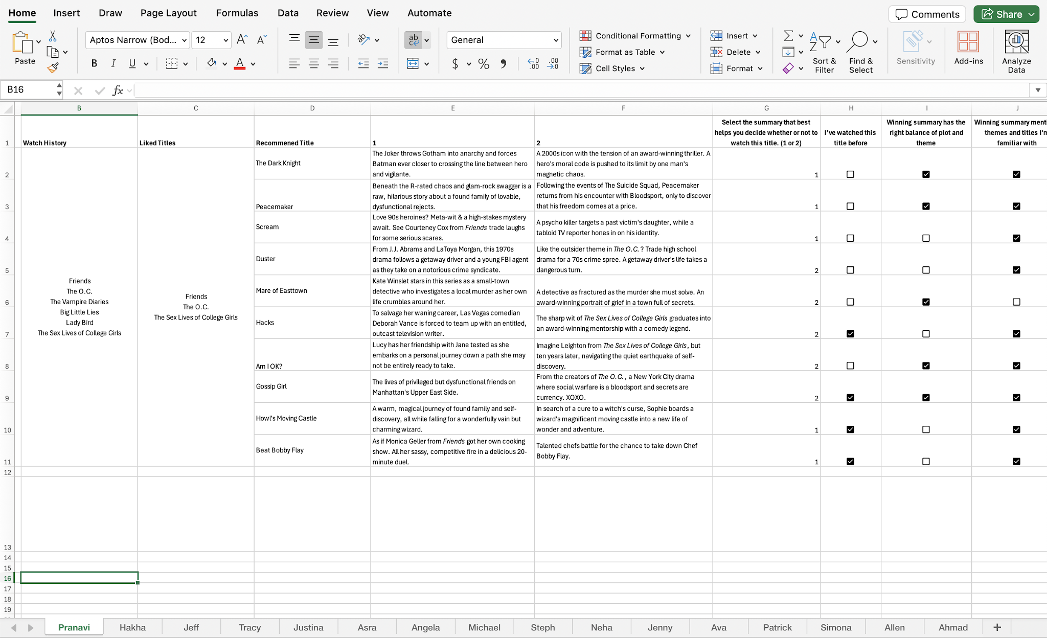This screenshot has height=638, width=1047.
Task: Open the font size dropdown
Action: [225, 40]
